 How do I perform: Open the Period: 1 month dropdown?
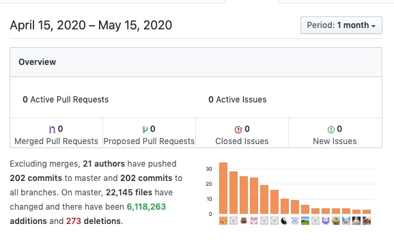pos(341,25)
